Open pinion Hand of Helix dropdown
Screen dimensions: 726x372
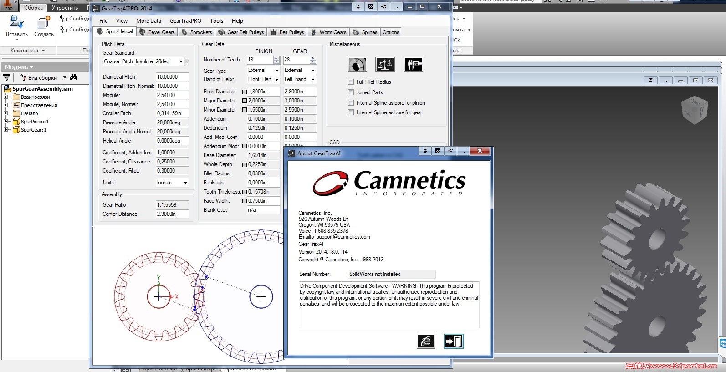276,80
